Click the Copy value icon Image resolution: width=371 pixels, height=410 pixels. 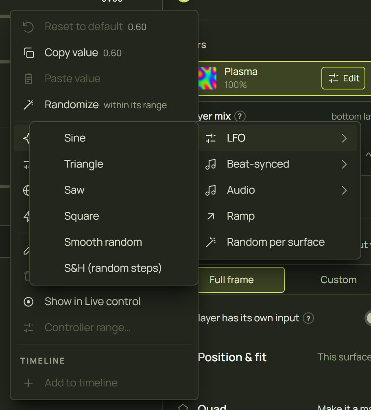[29, 53]
